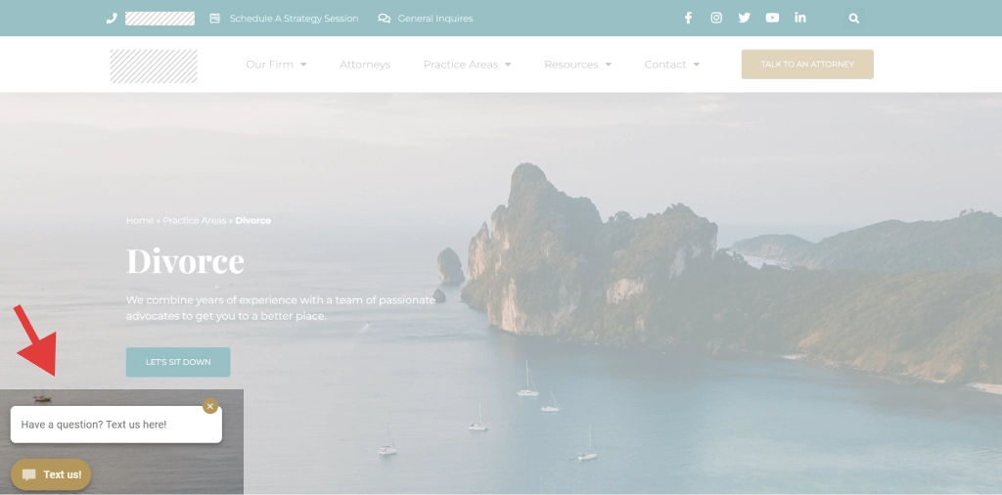Click the Divorce page heading

[x=185, y=261]
